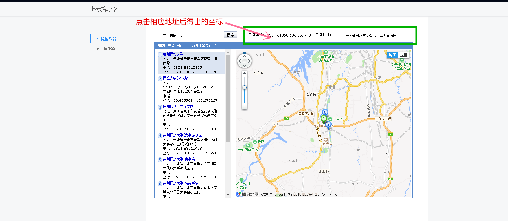Pan the map up with the arrow control
Viewport: 508px width, 221px height.
pos(245,56)
